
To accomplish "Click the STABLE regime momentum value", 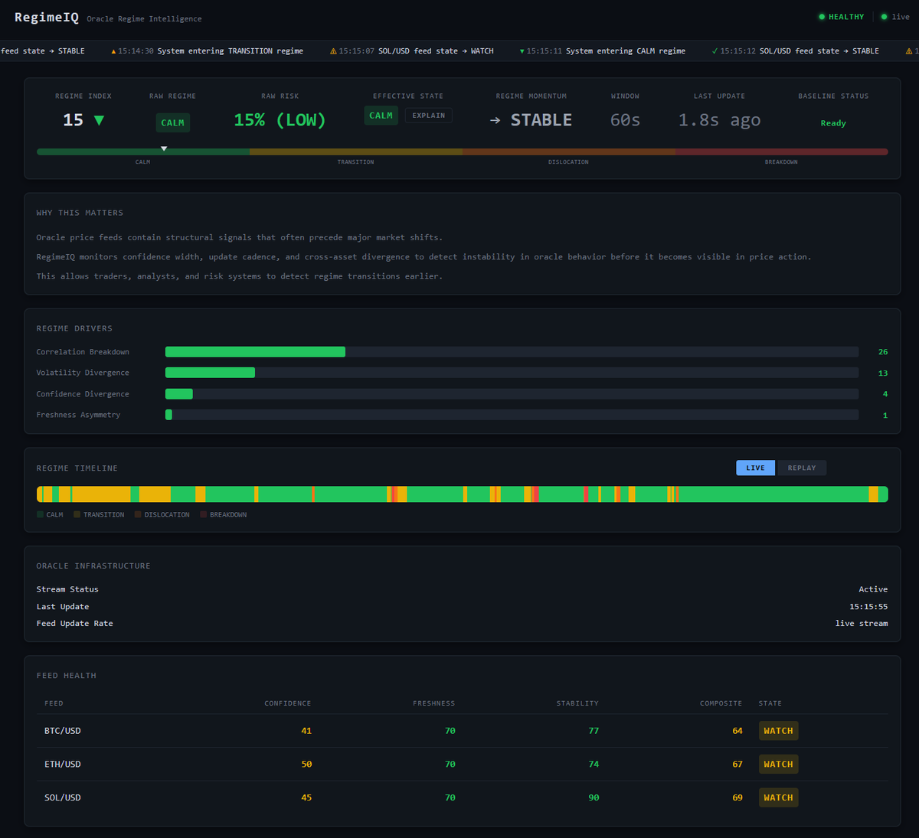I will 541,120.
